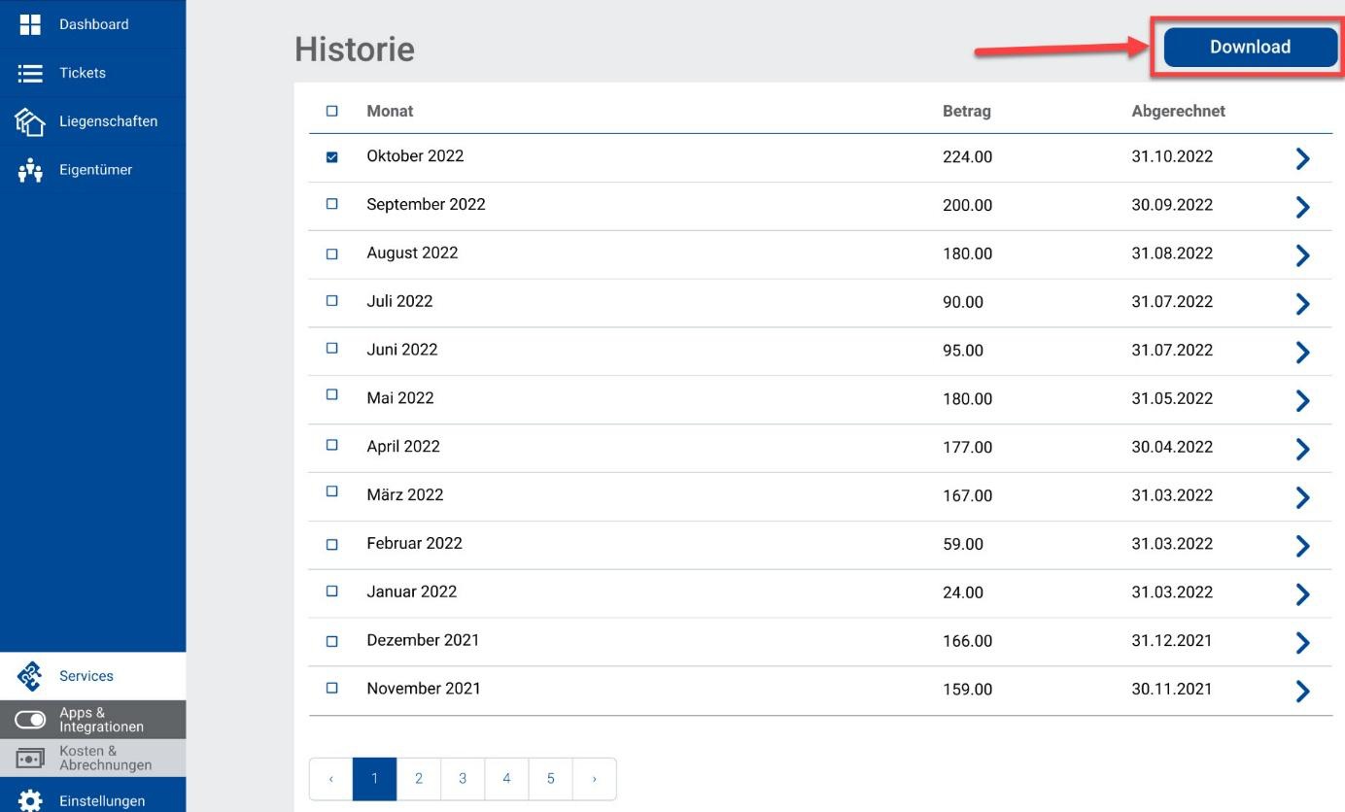Click the Betrag column header
The height and width of the screenshot is (812, 1345).
click(967, 111)
